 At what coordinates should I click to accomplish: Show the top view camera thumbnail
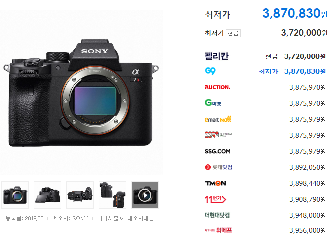click(80, 195)
